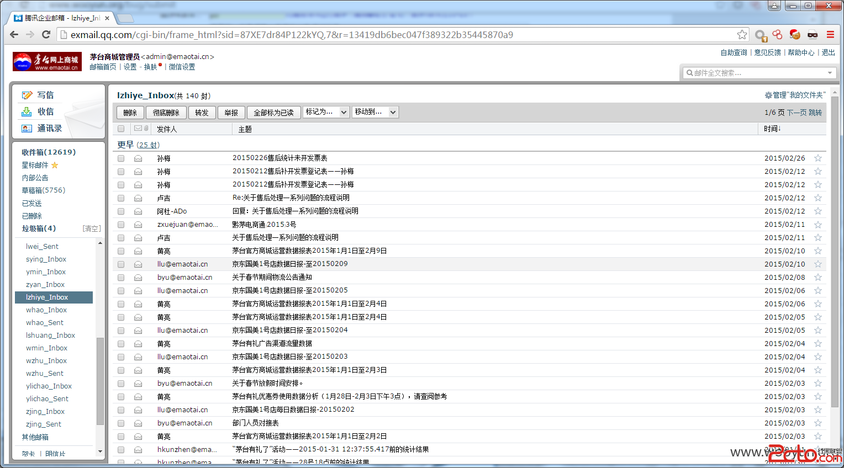Click the 删除 button
844x468 pixels.
coord(130,113)
